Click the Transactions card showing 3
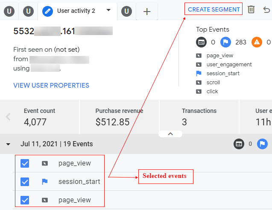This screenshot has width=272, height=210. (199, 117)
